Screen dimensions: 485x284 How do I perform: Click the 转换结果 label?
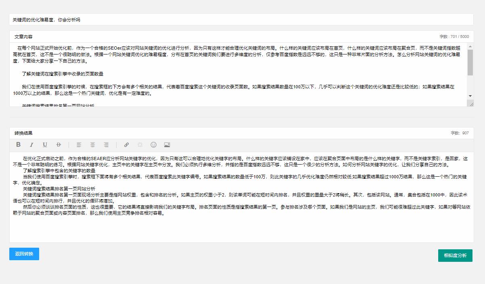tap(23, 133)
